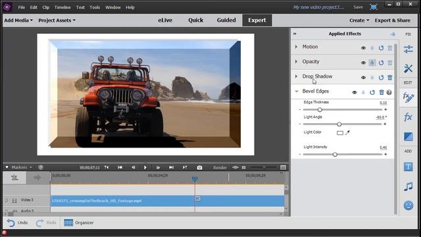
Task: Toggle visibility of Bevel Edges effect
Action: click(355, 92)
